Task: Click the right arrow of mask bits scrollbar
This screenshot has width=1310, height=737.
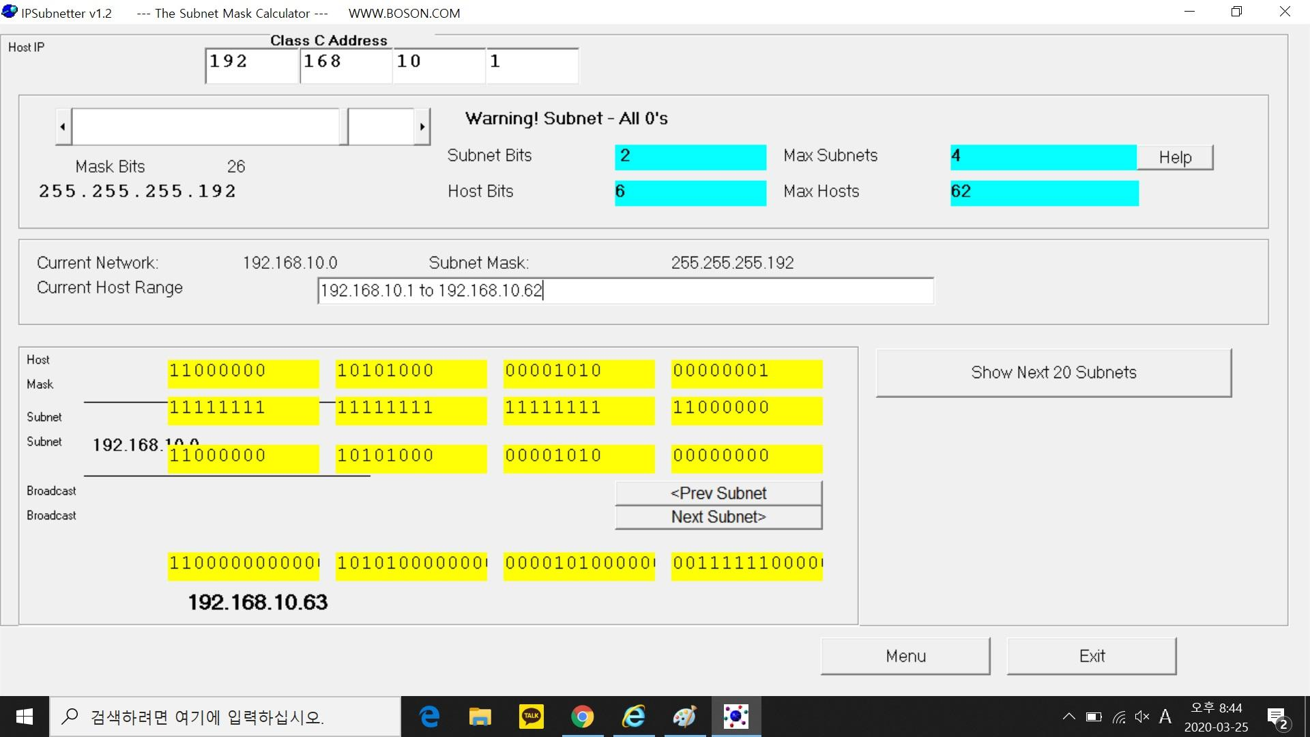Action: 422,126
